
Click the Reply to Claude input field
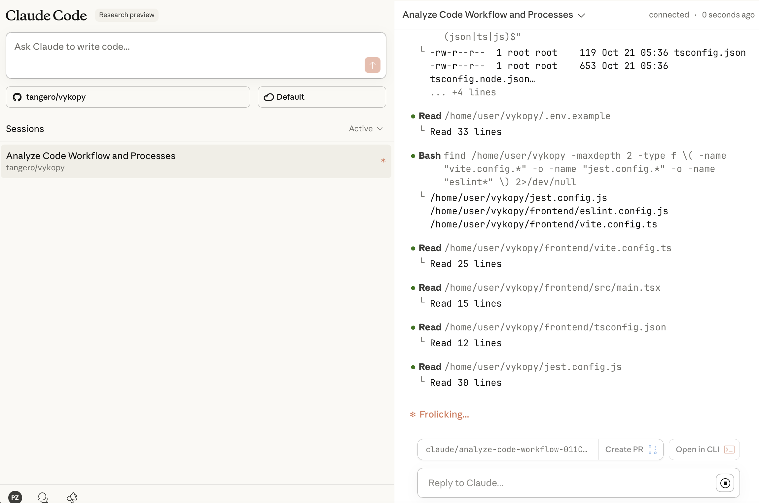point(565,483)
